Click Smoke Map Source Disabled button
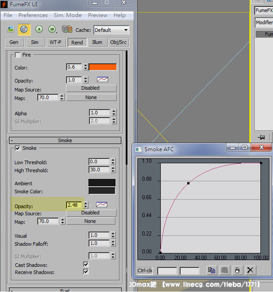This screenshot has width=273, height=292. [91, 213]
